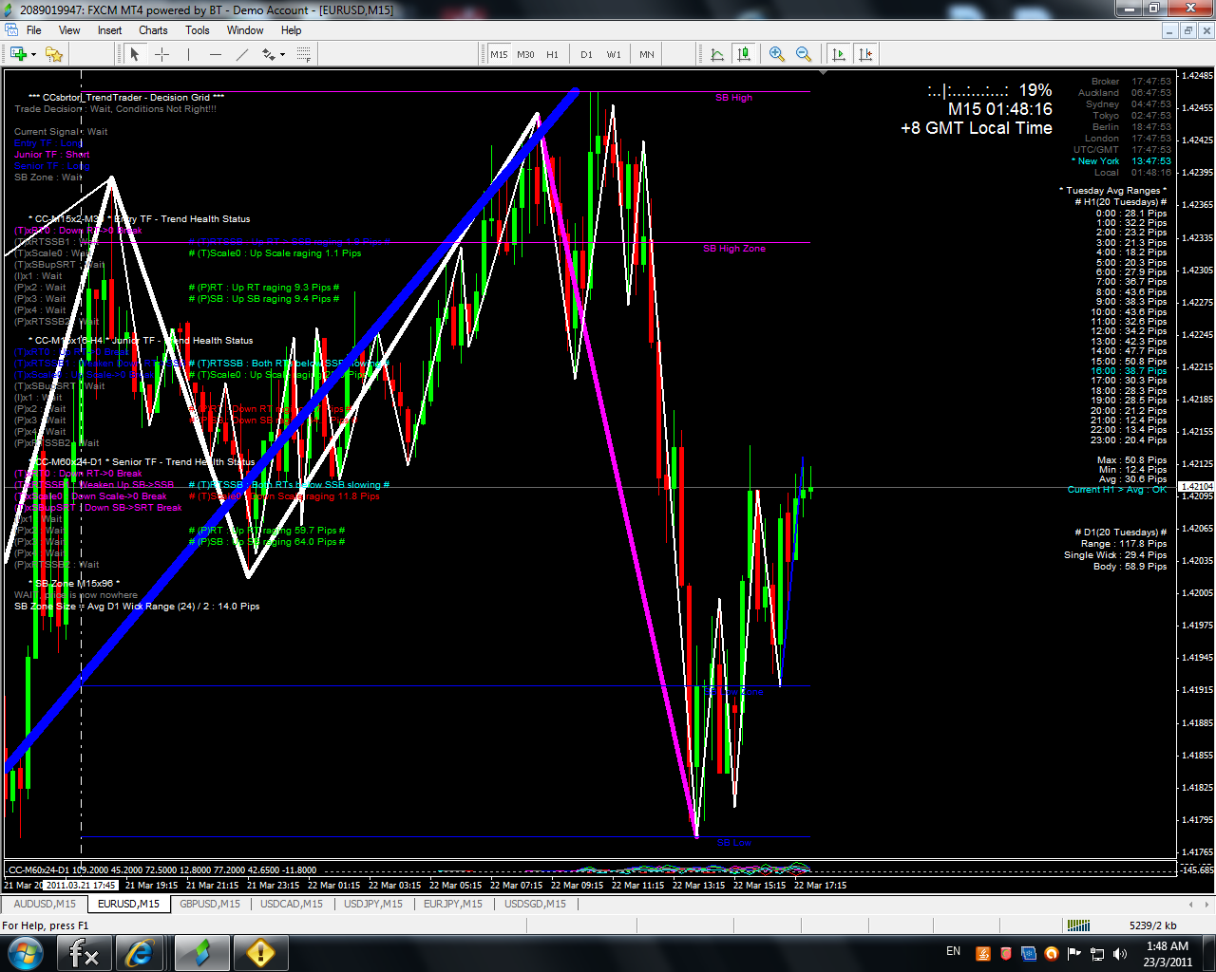Open the Charts menu
1216x972 pixels.
[x=153, y=30]
